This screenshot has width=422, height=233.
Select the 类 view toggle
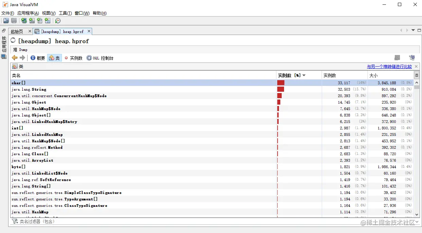point(54,58)
